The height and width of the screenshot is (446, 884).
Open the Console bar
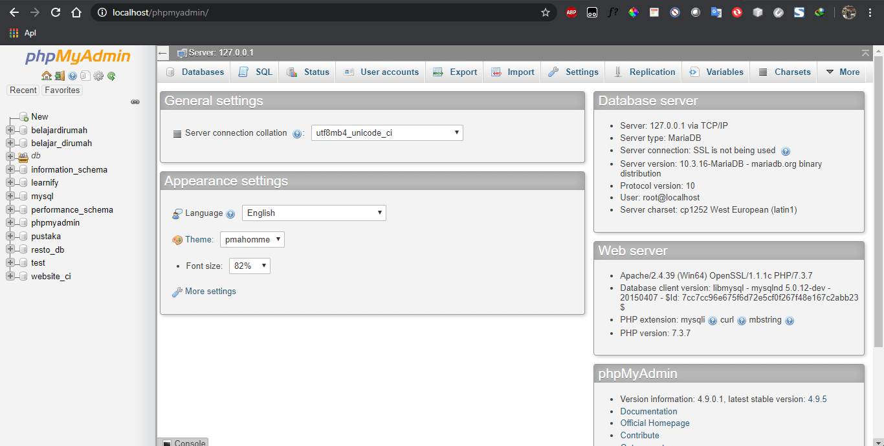pos(184,443)
